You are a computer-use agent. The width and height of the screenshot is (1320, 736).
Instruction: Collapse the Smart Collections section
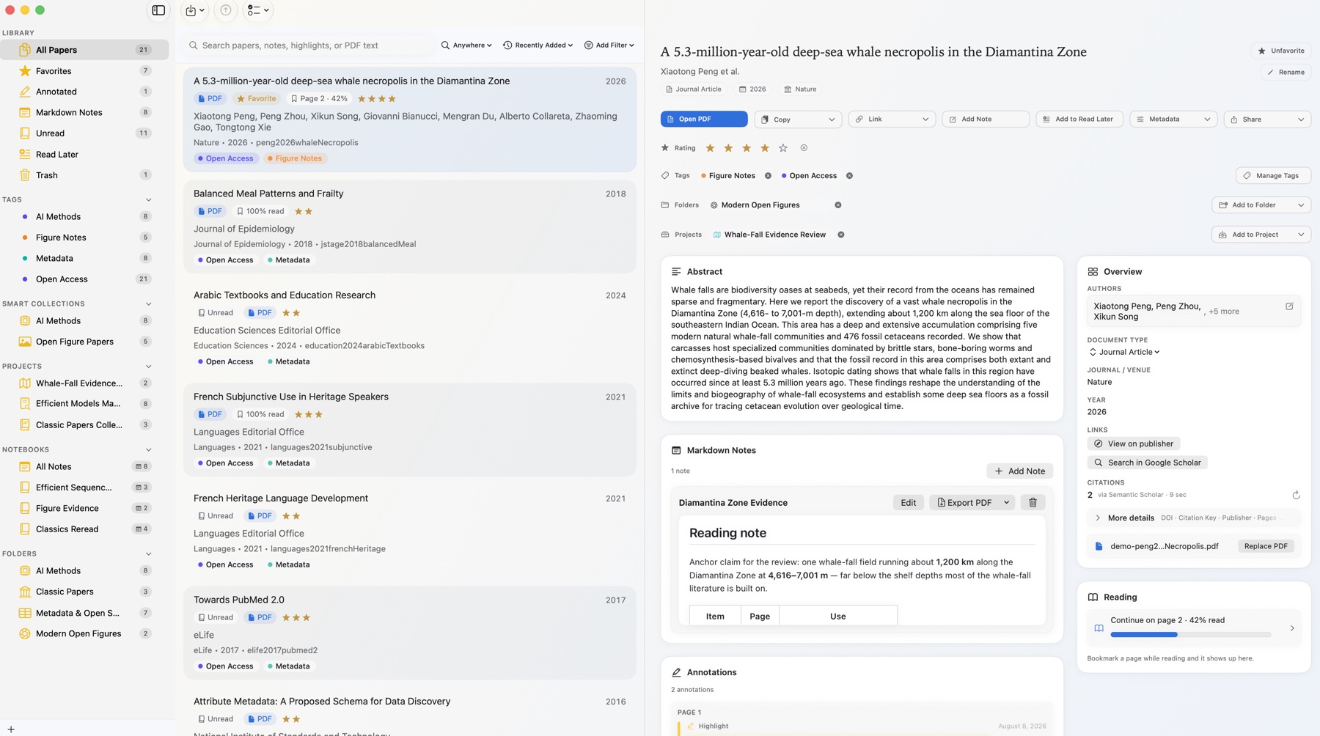(148, 303)
